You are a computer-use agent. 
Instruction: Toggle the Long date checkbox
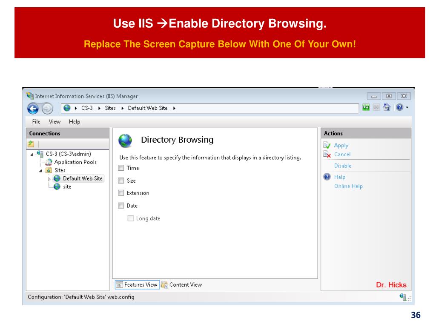pos(130,218)
